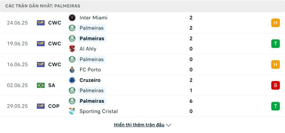Click the Sporting Cristal club crest
The width and height of the screenshot is (285, 133).
coord(72,111)
